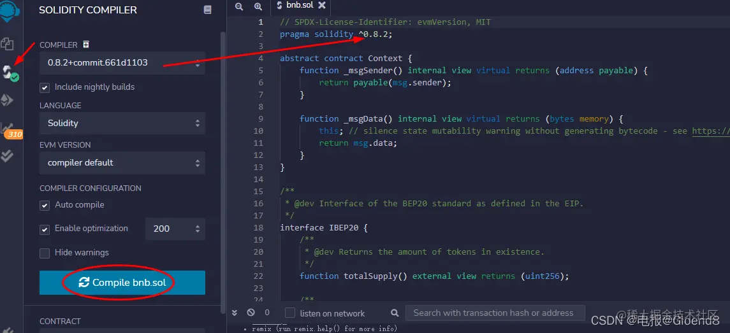Click the SOLIDITY COMPILER panel title
This screenshot has width=730, height=333.
click(x=88, y=10)
